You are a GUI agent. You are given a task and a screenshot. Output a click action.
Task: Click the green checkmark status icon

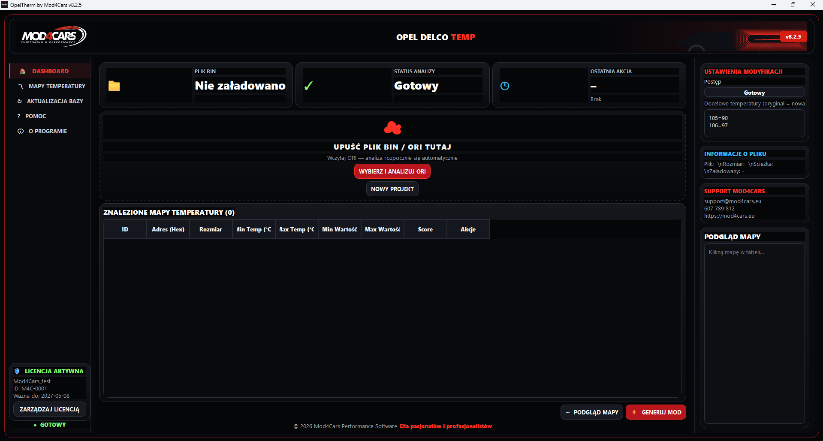point(308,86)
